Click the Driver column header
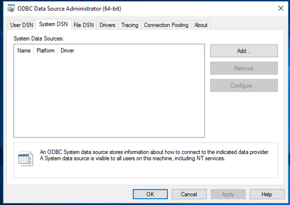The image size is (290, 205). 67,50
